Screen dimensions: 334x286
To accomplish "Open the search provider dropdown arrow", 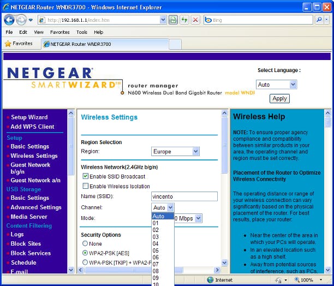I will tap(326, 20).
